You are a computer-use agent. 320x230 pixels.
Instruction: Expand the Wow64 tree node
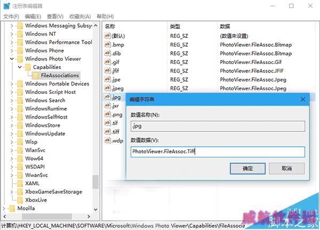click(12, 158)
